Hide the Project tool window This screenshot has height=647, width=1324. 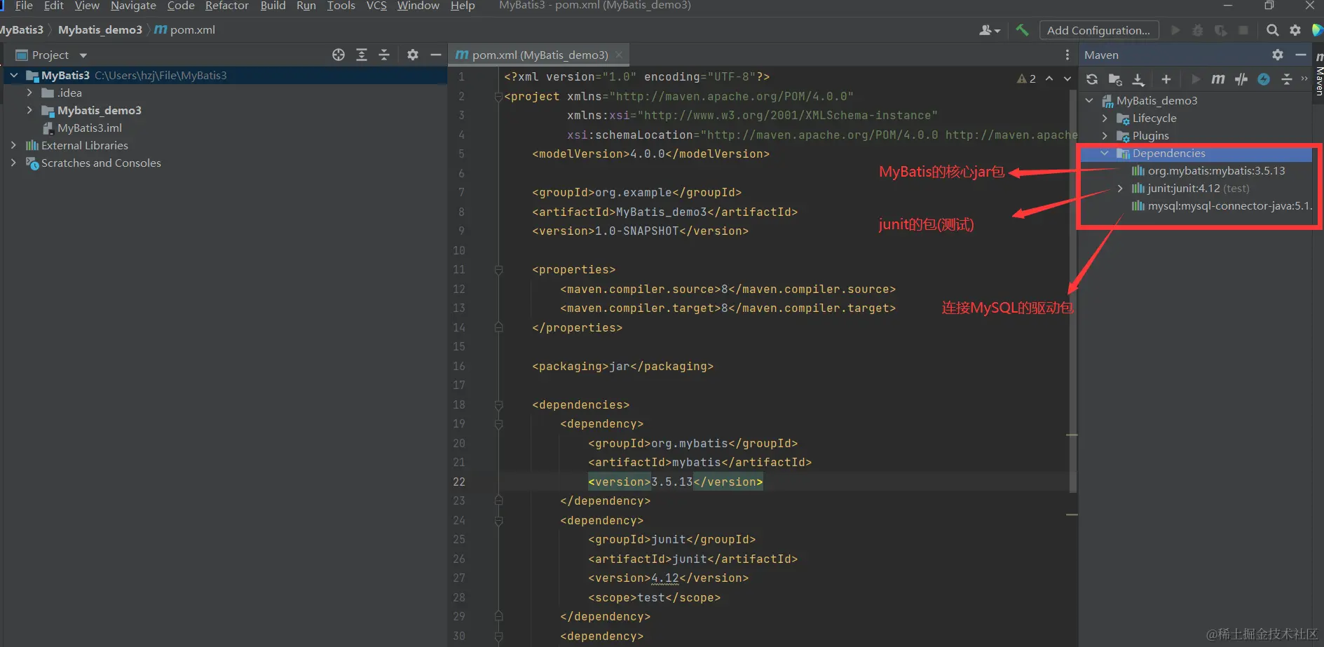pos(435,55)
